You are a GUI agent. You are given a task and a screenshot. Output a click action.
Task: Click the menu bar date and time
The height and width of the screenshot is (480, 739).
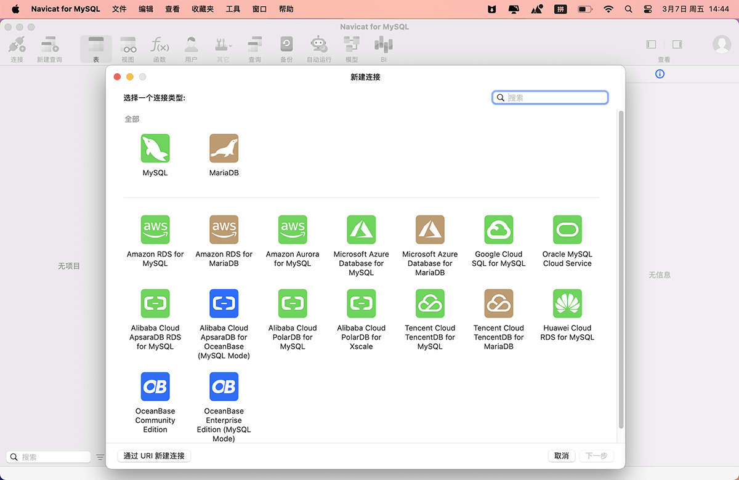click(695, 9)
